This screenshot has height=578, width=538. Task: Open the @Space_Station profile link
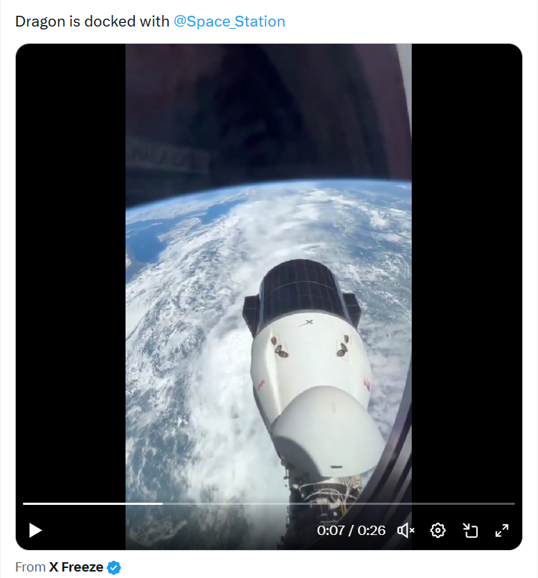230,22
